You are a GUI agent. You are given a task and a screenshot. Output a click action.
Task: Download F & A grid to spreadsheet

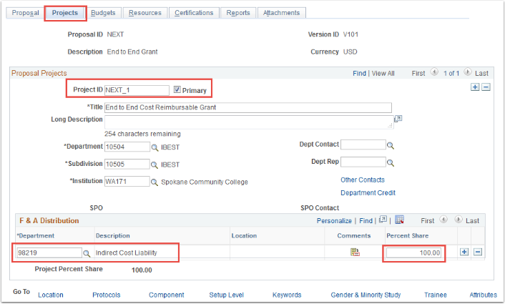pyautogui.click(x=399, y=220)
